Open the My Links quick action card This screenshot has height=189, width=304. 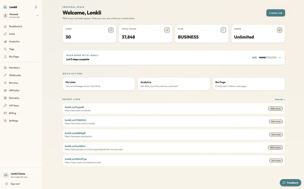(99, 84)
